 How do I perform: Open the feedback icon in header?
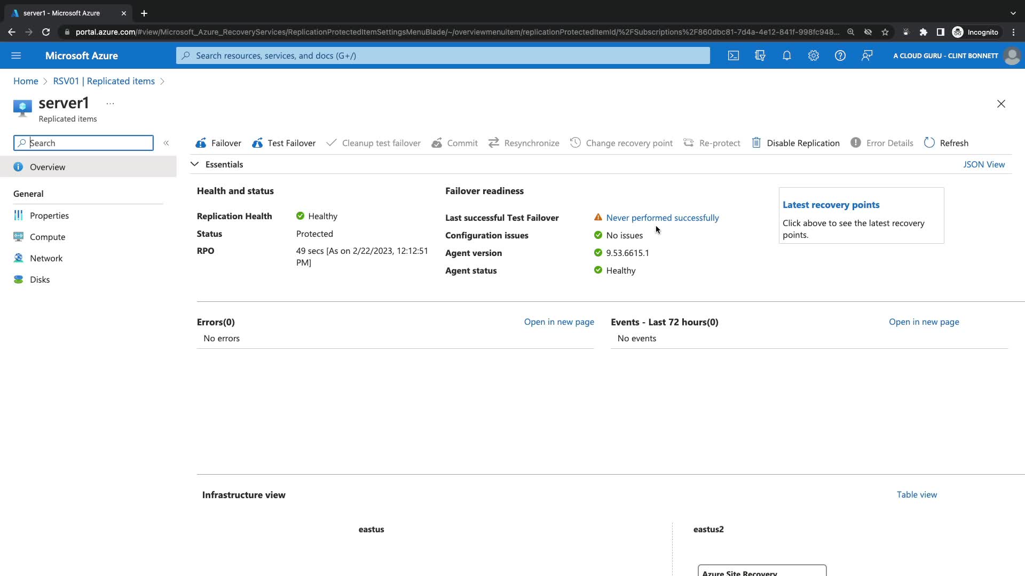(867, 55)
